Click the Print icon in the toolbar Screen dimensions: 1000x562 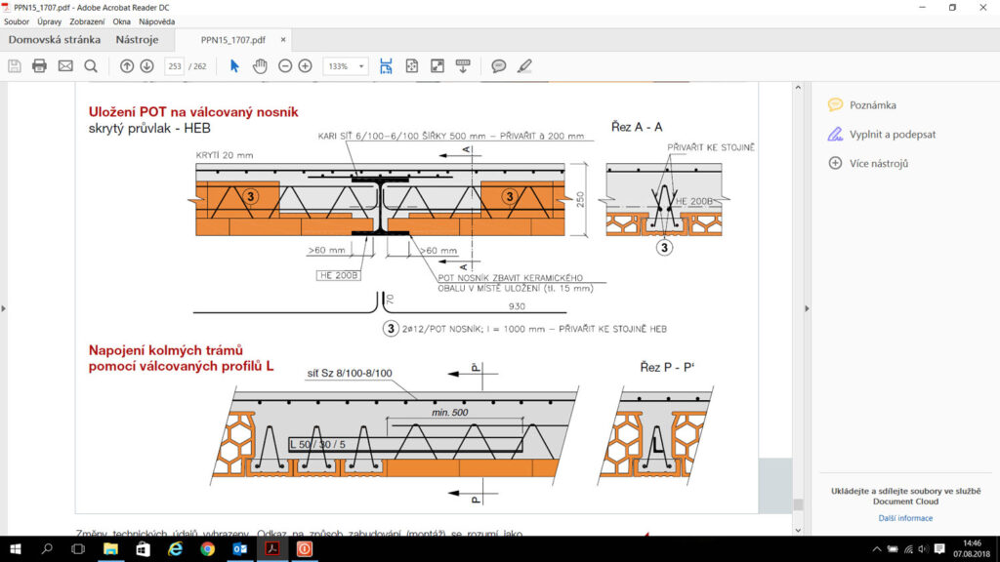point(40,65)
